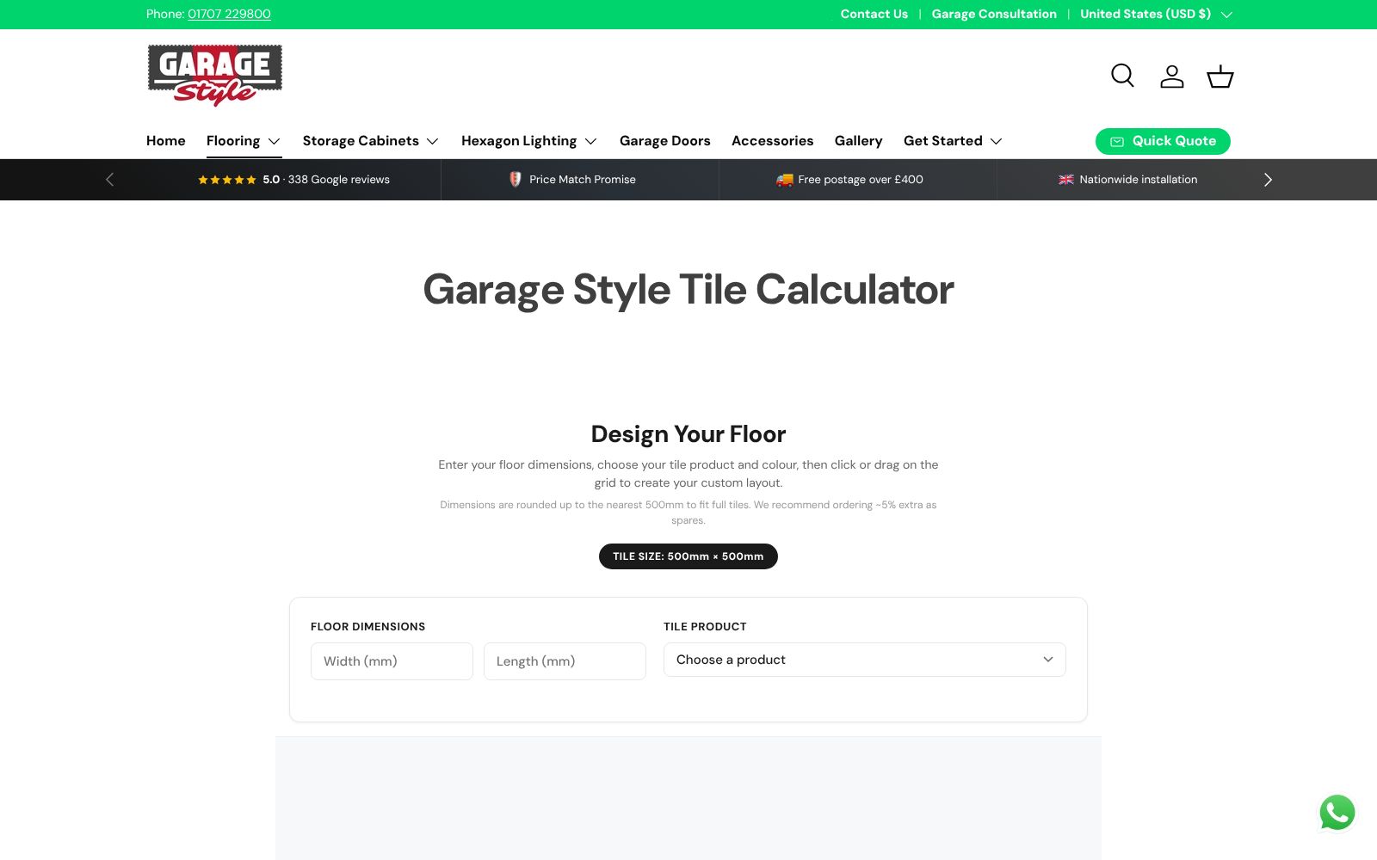This screenshot has width=1377, height=860.
Task: Expand the Get Started menu chevron
Action: 996,141
